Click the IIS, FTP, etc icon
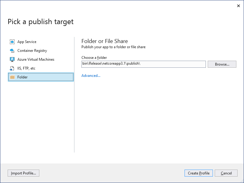Viewport: 244px width, 183px height. point(12,68)
